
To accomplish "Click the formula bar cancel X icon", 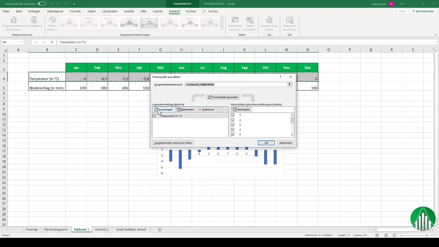I will 36,42.
